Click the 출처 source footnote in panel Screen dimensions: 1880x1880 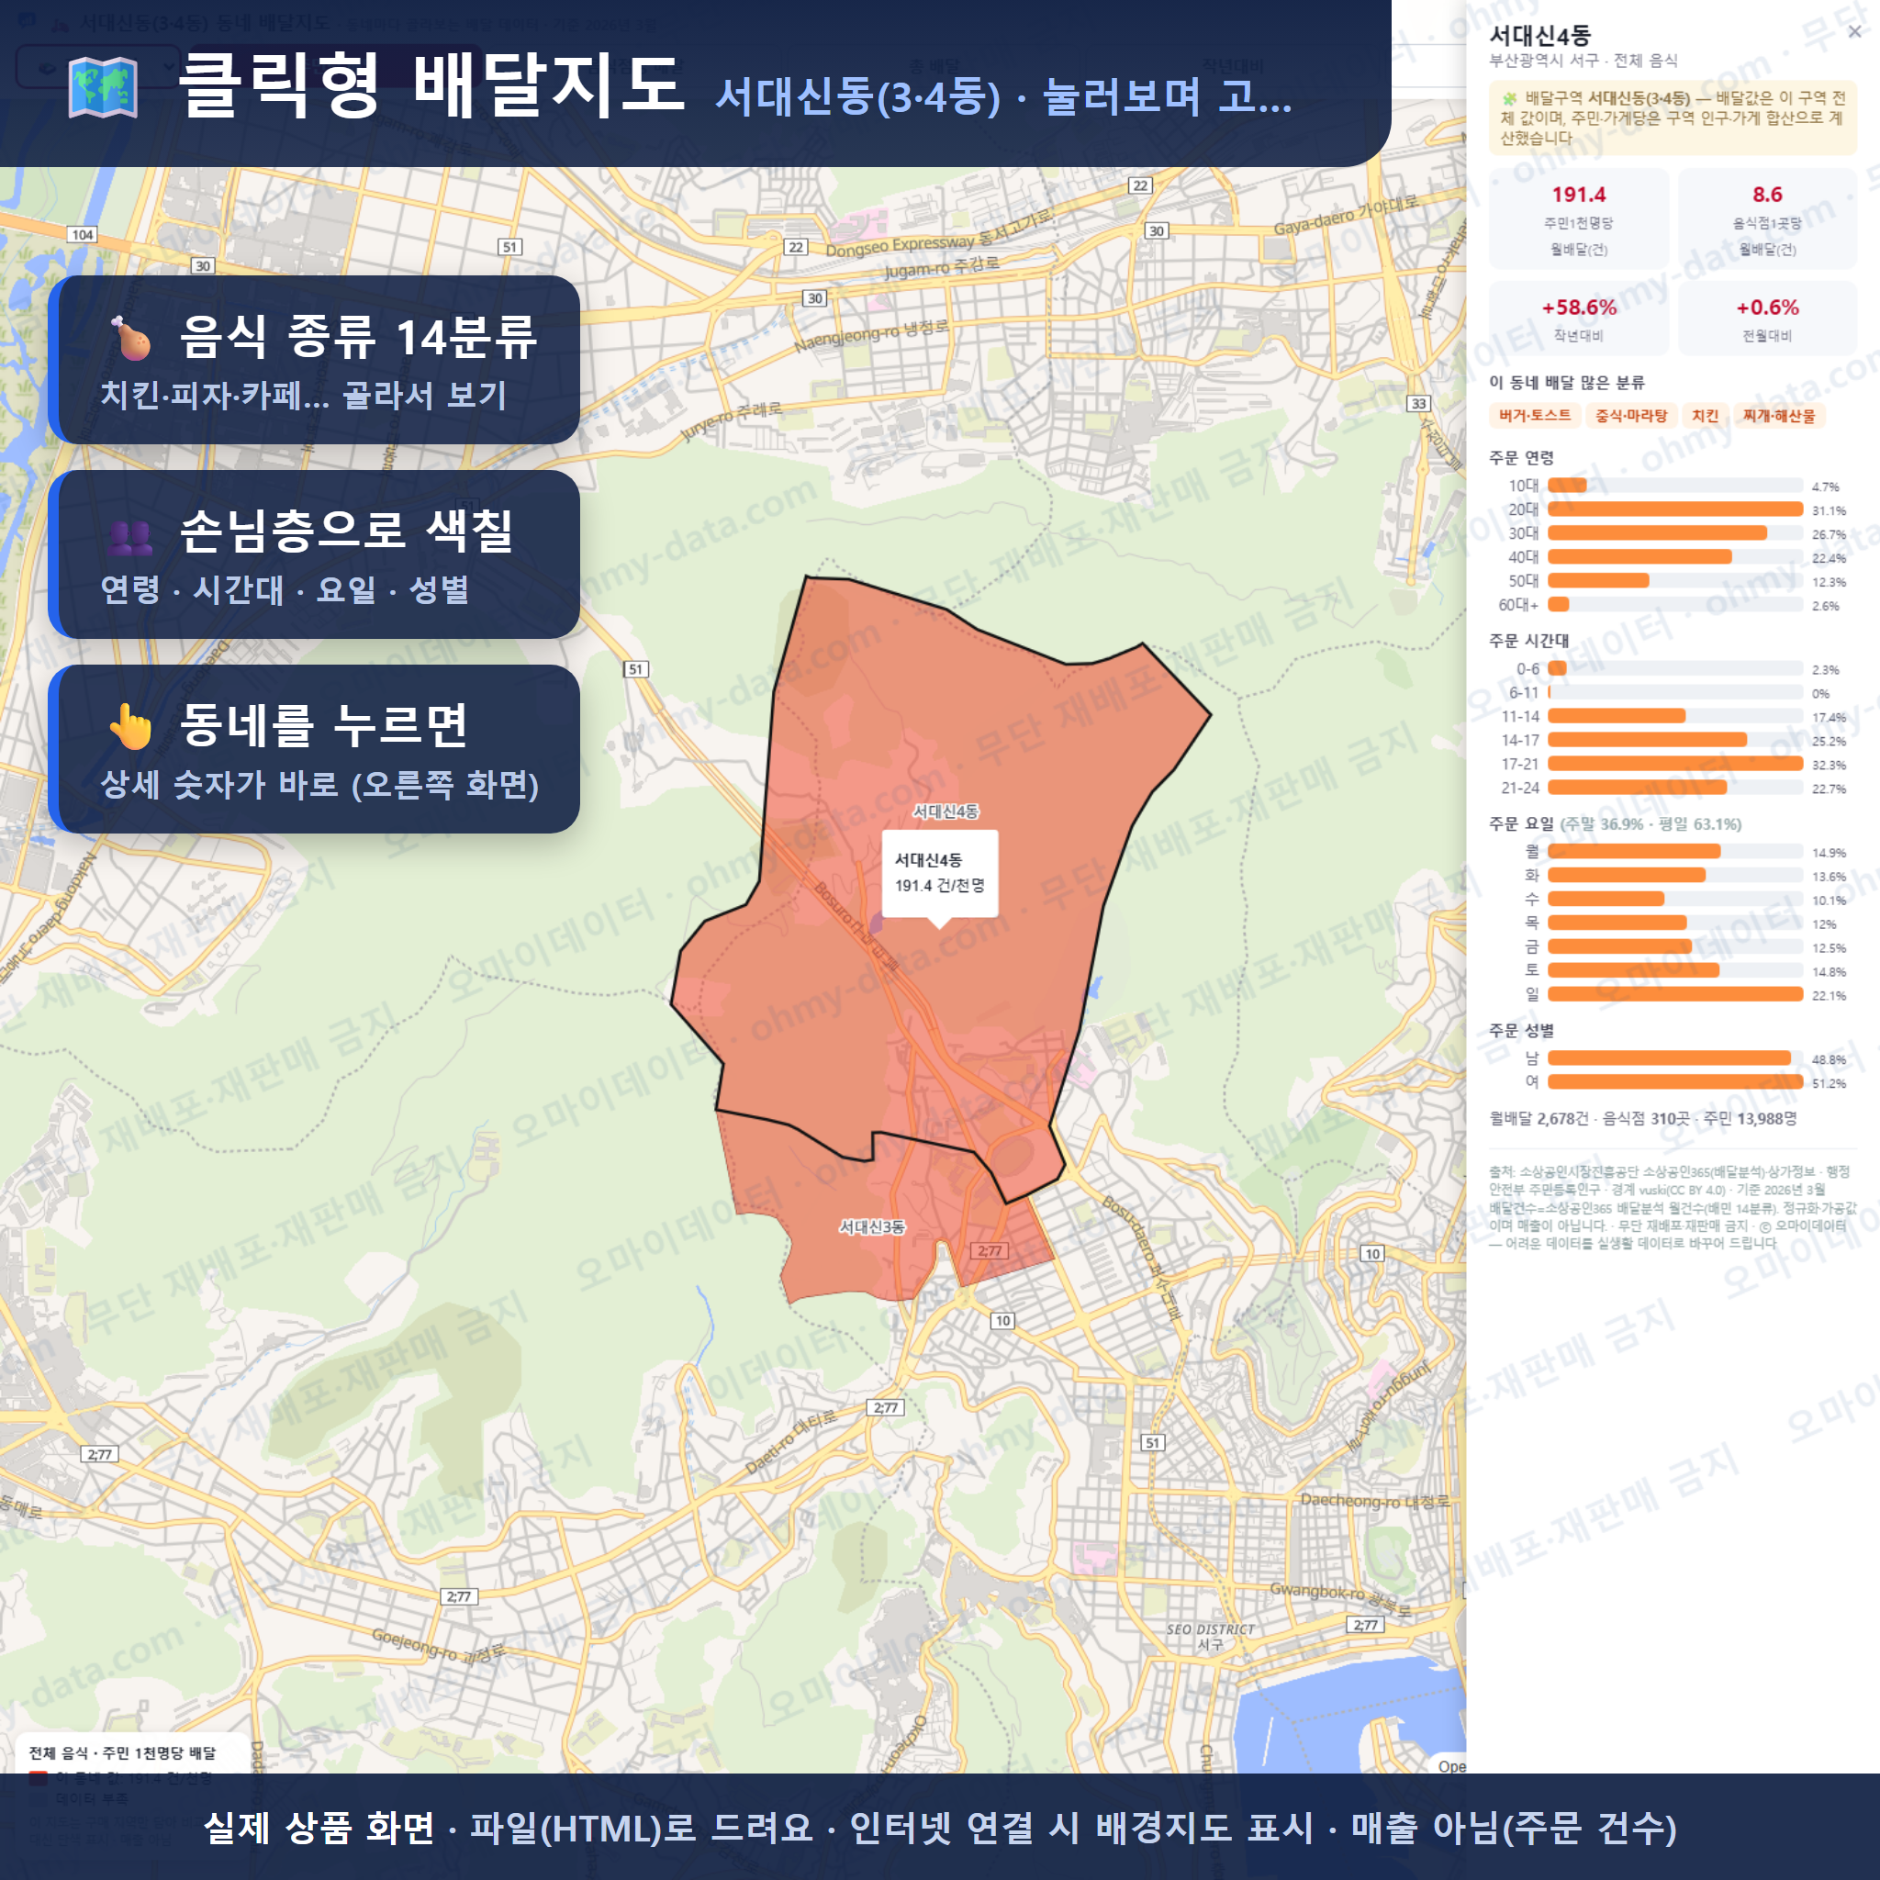pos(1673,1206)
